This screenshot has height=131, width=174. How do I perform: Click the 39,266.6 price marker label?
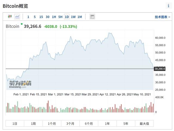(160, 69)
